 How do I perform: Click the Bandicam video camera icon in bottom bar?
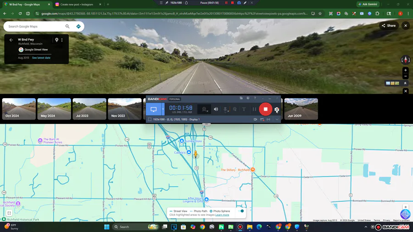(255, 119)
